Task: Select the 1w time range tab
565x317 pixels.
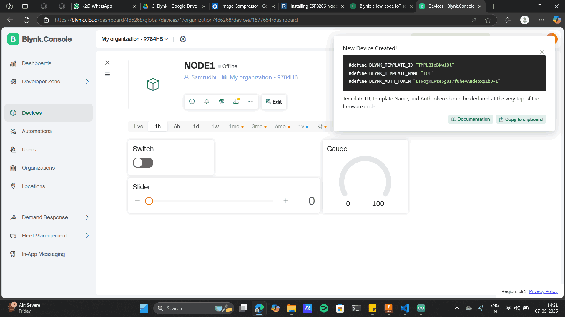Action: [215, 127]
